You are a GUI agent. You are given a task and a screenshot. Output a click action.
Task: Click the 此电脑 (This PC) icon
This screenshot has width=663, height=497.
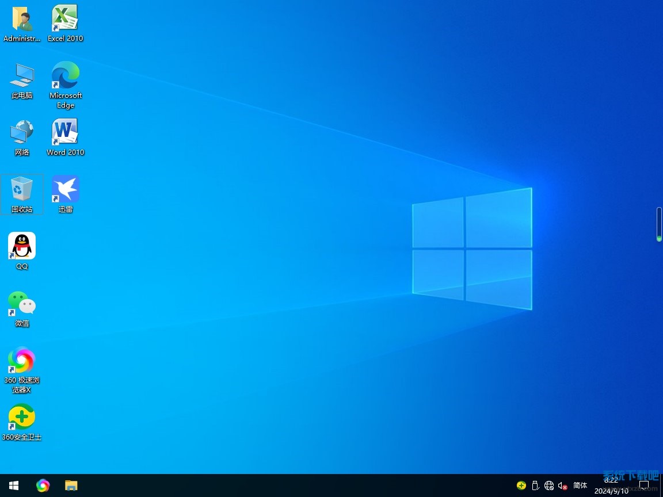point(22,76)
